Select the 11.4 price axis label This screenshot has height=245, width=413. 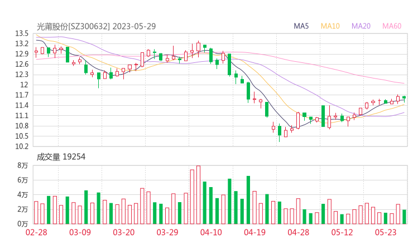pos(22,105)
